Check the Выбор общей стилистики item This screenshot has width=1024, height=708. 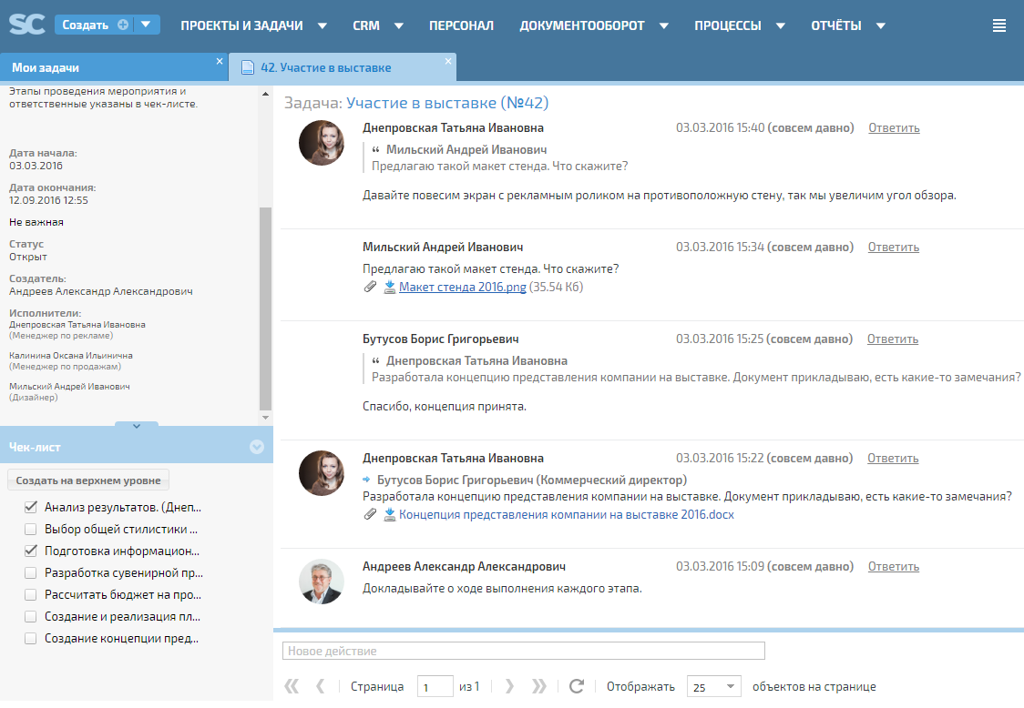31,529
